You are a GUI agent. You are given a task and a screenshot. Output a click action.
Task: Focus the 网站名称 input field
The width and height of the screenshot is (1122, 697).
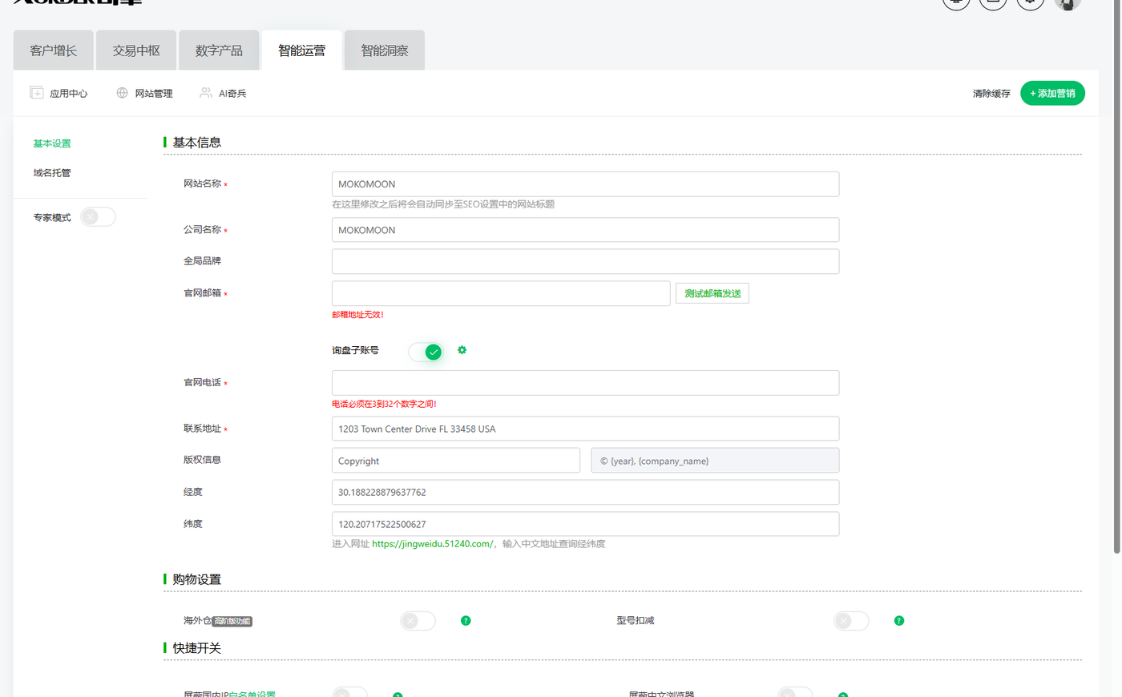pos(586,184)
